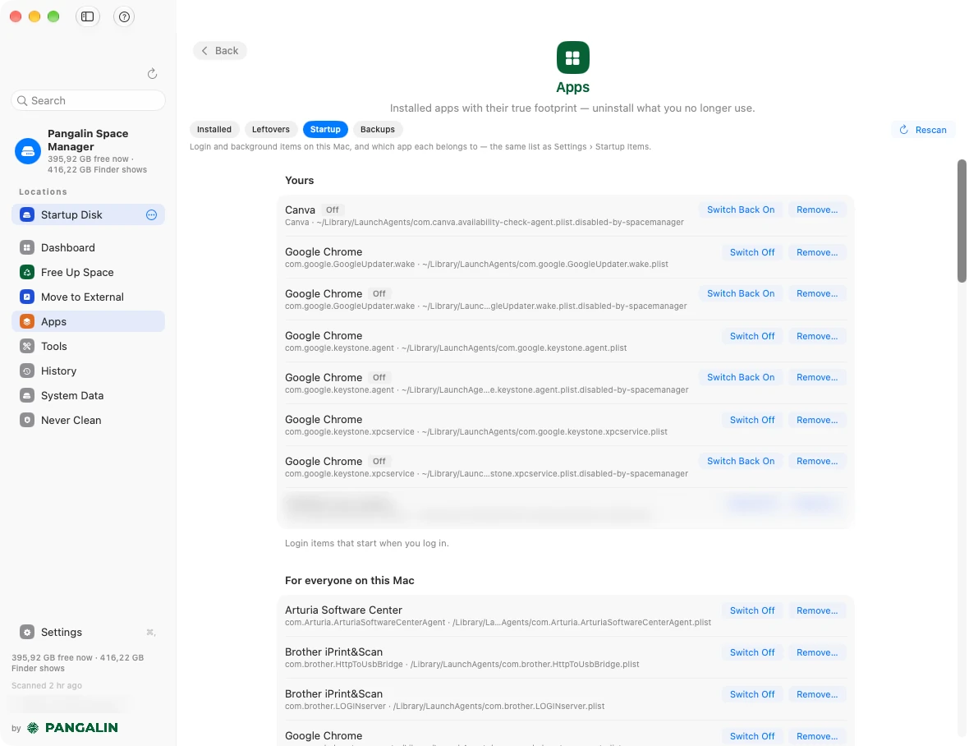
Task: Click the search magnifier icon
Action: [x=22, y=101]
